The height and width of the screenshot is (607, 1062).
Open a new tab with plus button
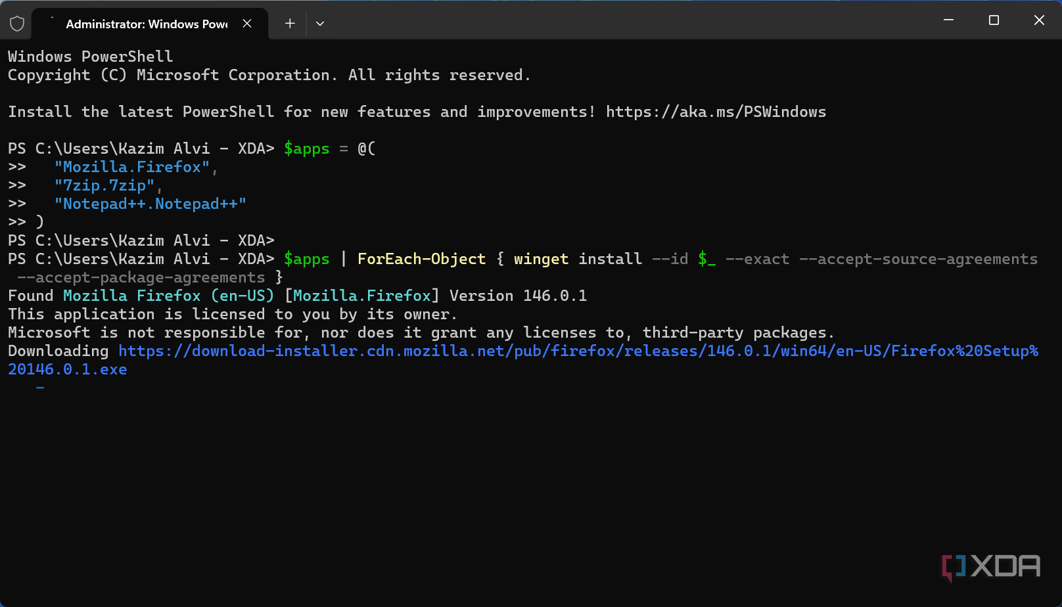tap(290, 24)
